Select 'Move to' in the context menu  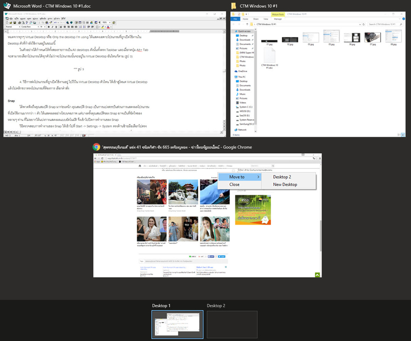pyautogui.click(x=239, y=177)
